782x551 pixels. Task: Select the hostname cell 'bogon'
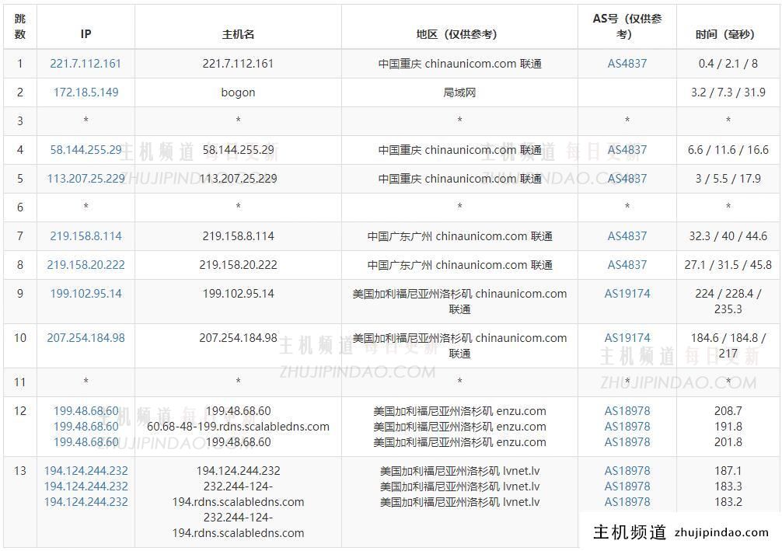click(x=238, y=92)
